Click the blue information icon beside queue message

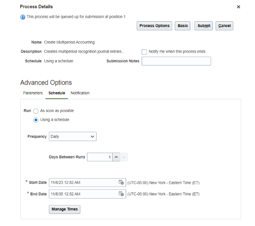tap(23, 17)
